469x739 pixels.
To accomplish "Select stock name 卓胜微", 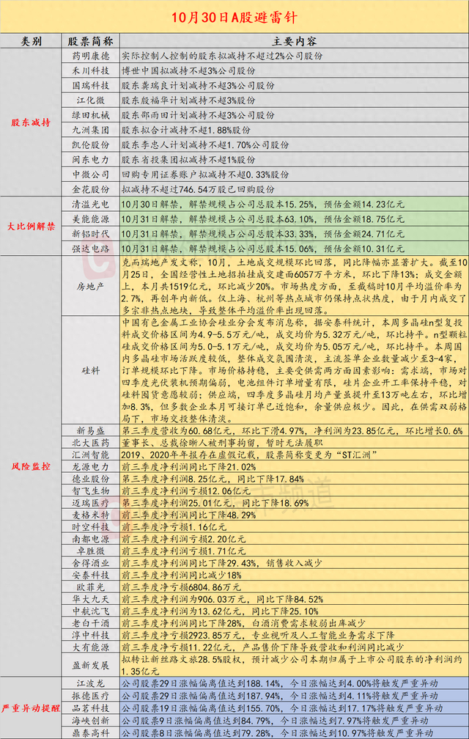I will point(89,551).
